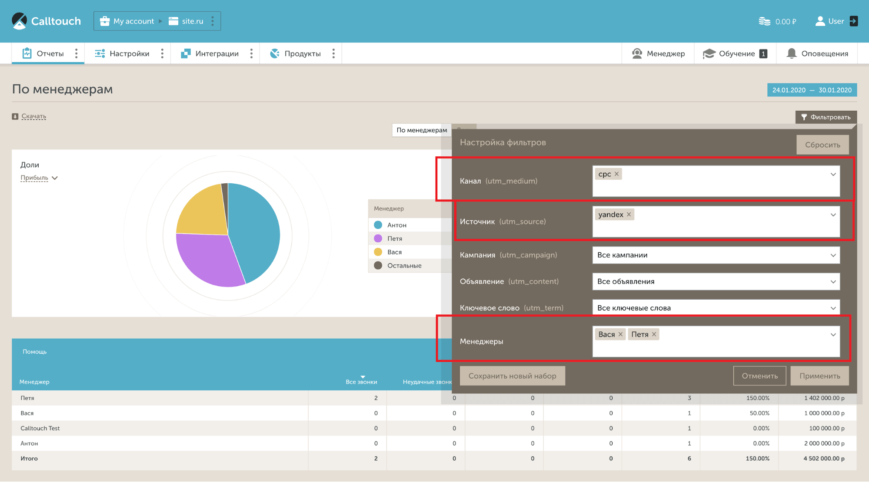This screenshot has height=482, width=869.
Task: Click the Отменить button
Action: click(759, 376)
